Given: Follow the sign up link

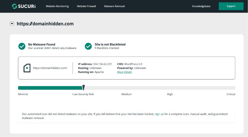Looking at the screenshot, I should 159,114.
